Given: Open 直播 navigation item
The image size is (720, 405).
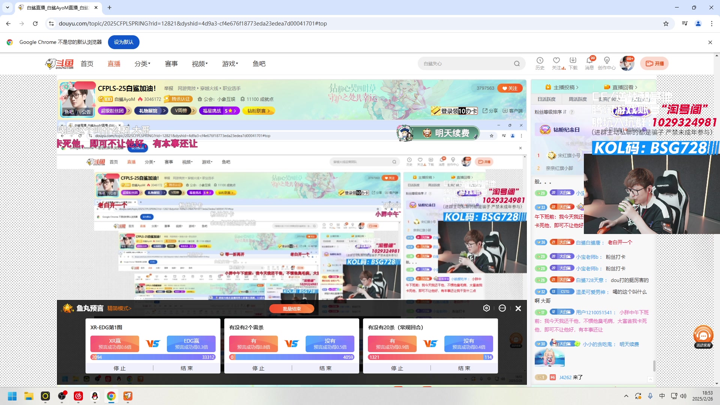Looking at the screenshot, I should [x=114, y=64].
